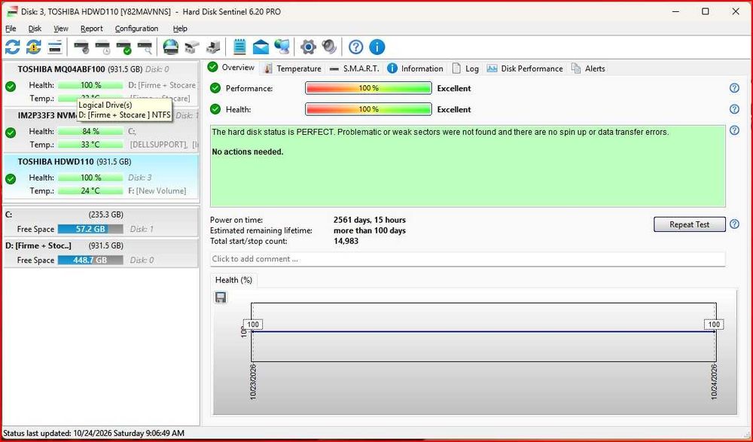Image resolution: width=753 pixels, height=442 pixels.
Task: Click the Repeat Test button
Action: 689,224
